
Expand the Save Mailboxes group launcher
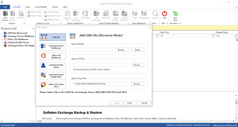pyautogui.click(x=148, y=23)
